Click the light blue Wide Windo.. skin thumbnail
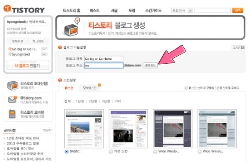Image resolution: width=249 pixels, height=163 pixels. point(217,128)
